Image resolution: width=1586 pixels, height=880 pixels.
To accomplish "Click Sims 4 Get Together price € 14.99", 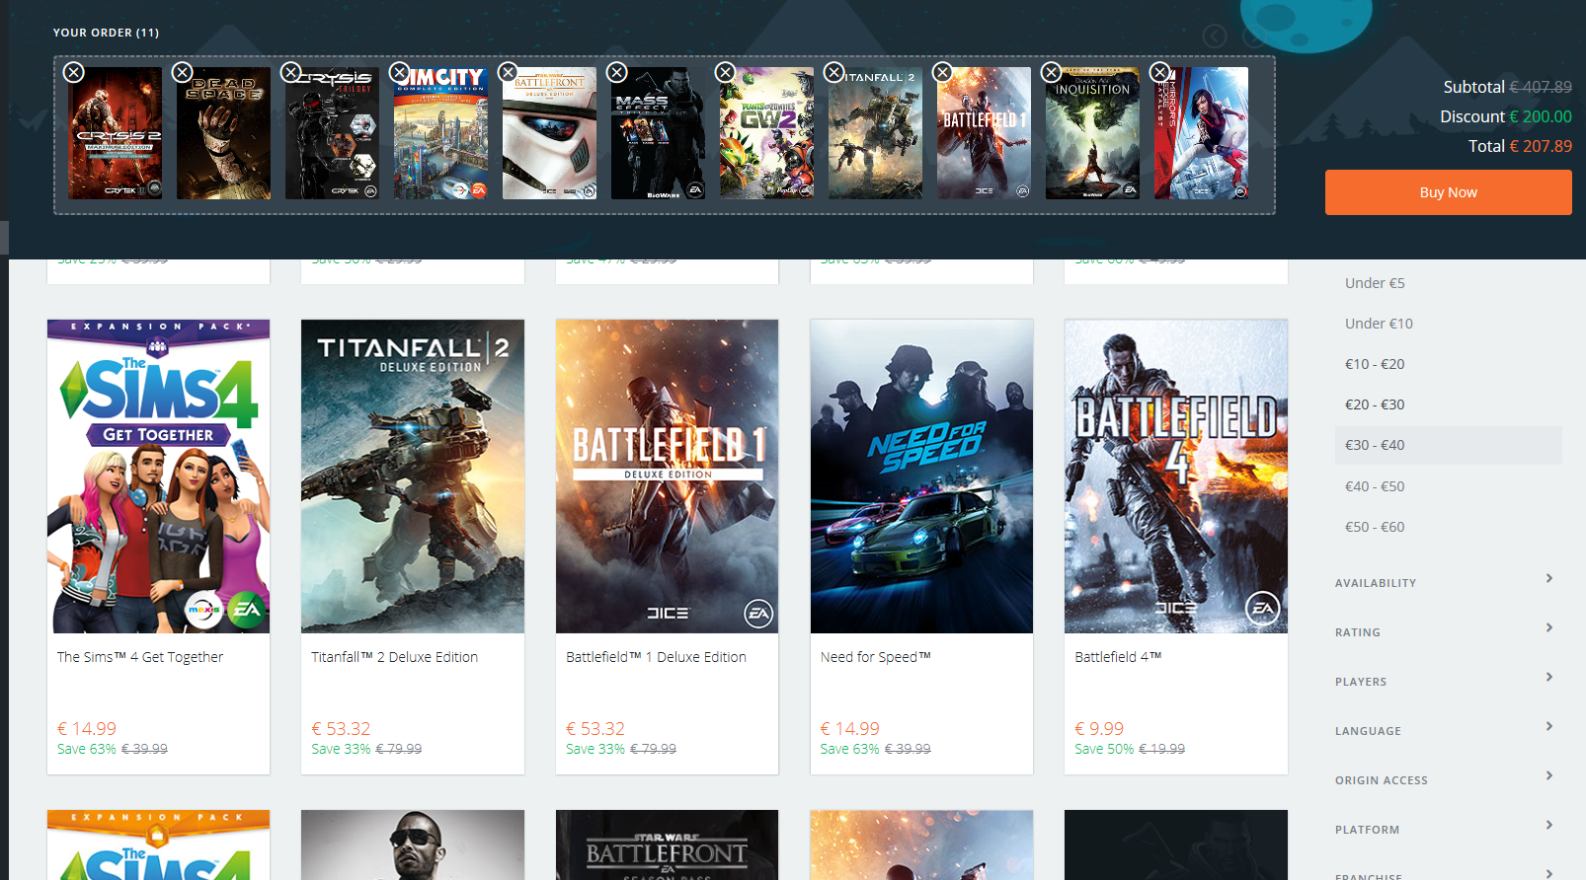I will point(87,729).
